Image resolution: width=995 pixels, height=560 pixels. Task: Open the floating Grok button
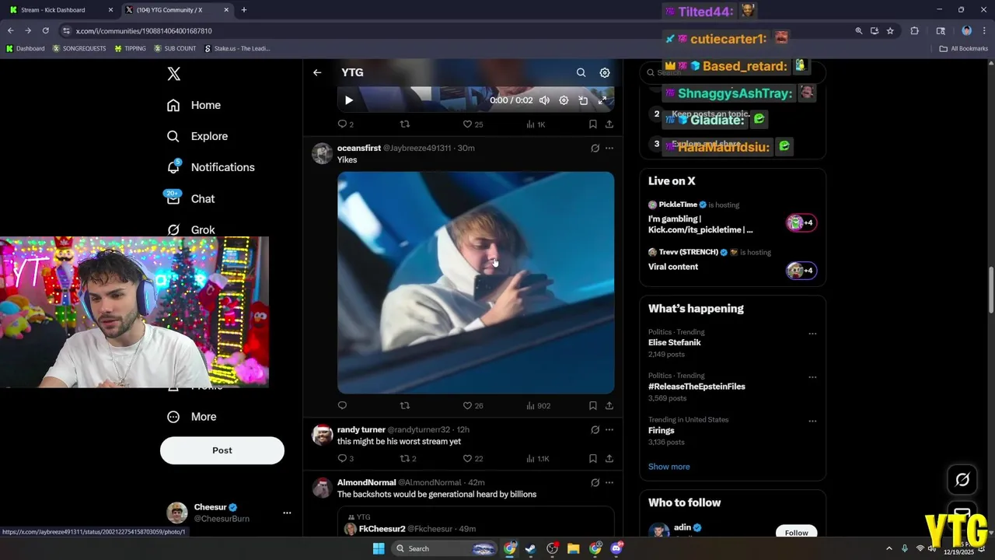click(x=962, y=480)
